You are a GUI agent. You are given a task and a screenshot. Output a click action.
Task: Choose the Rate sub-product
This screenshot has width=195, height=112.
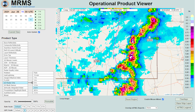click(43, 73)
